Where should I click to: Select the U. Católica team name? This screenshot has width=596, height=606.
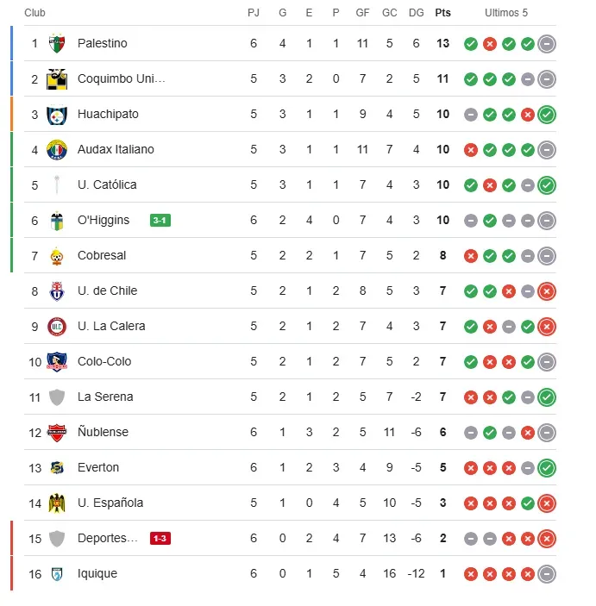point(107,184)
